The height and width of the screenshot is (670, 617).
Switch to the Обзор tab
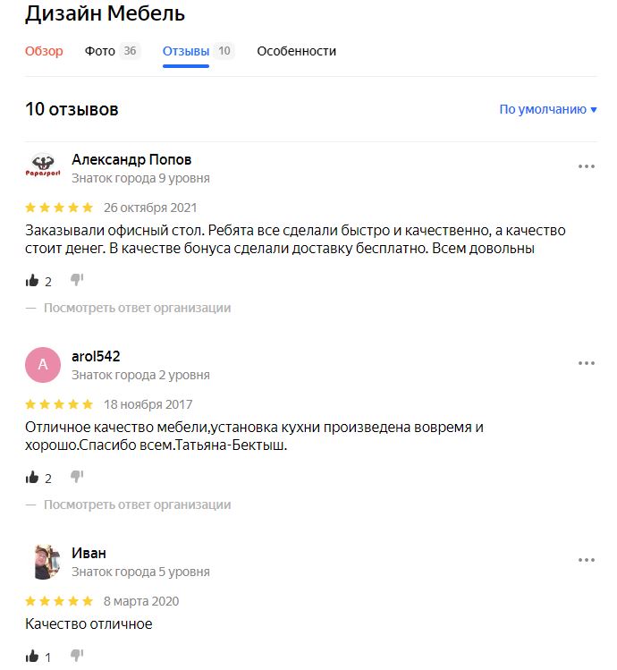coord(44,51)
